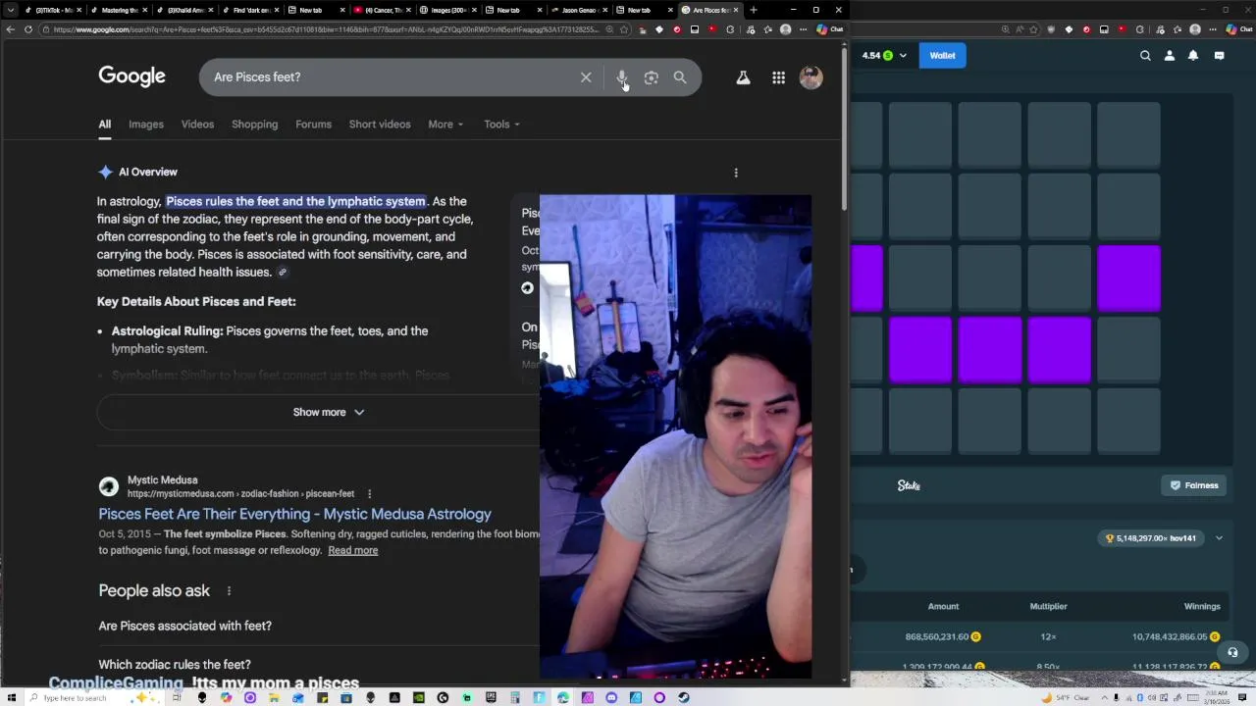The height and width of the screenshot is (706, 1256).
Task: Open chat panel icon in Stake window
Action: [1219, 56]
